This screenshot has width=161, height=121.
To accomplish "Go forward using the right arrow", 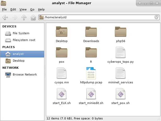I will click(x=15, y=17).
